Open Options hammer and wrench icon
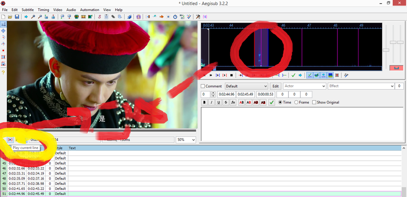Viewport: 407px width, 197px height. (198, 17)
